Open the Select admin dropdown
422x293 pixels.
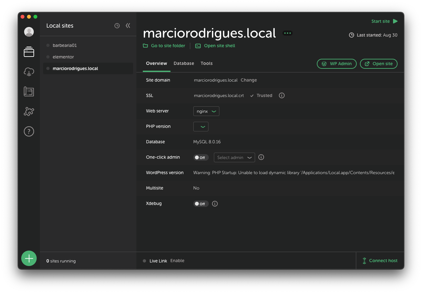pos(234,157)
